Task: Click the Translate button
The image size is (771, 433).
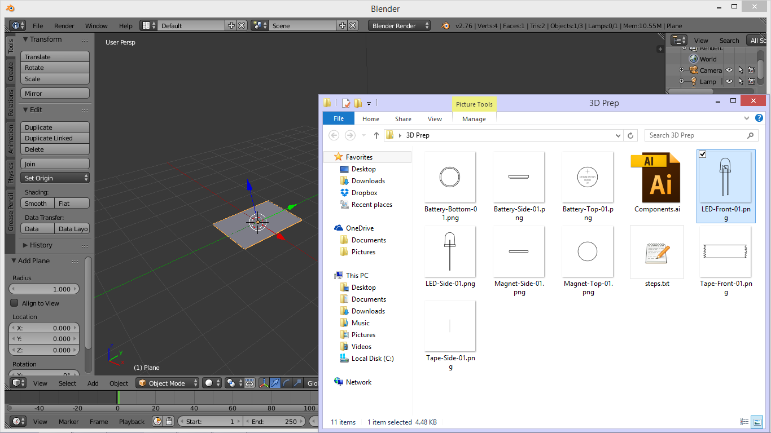Action: [x=55, y=56]
